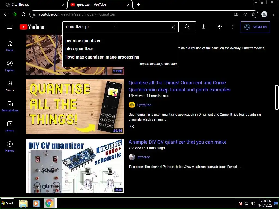Close the qunatizer - YouTube tab

click(x=128, y=5)
